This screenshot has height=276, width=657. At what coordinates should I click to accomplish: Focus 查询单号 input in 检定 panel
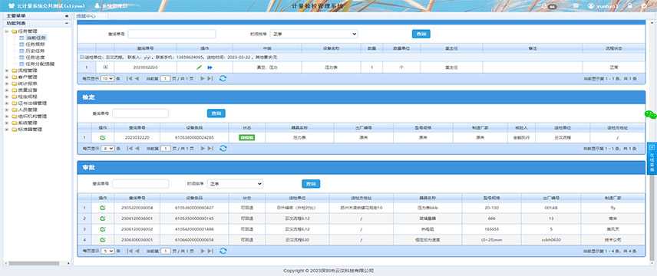[140, 113]
